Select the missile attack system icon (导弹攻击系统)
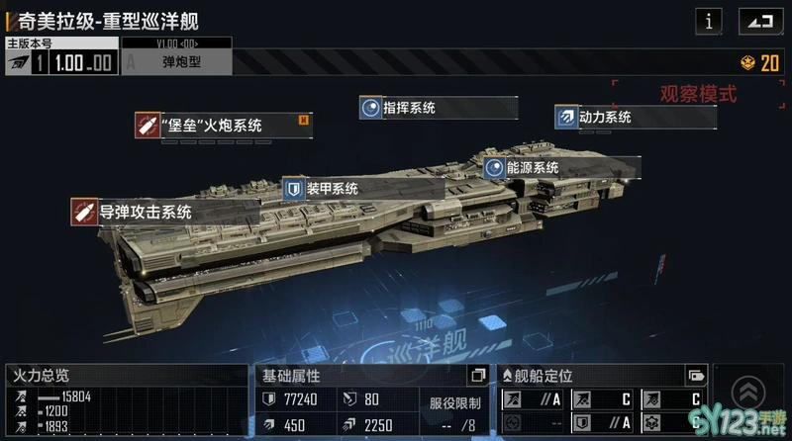The image size is (792, 441). (x=84, y=212)
